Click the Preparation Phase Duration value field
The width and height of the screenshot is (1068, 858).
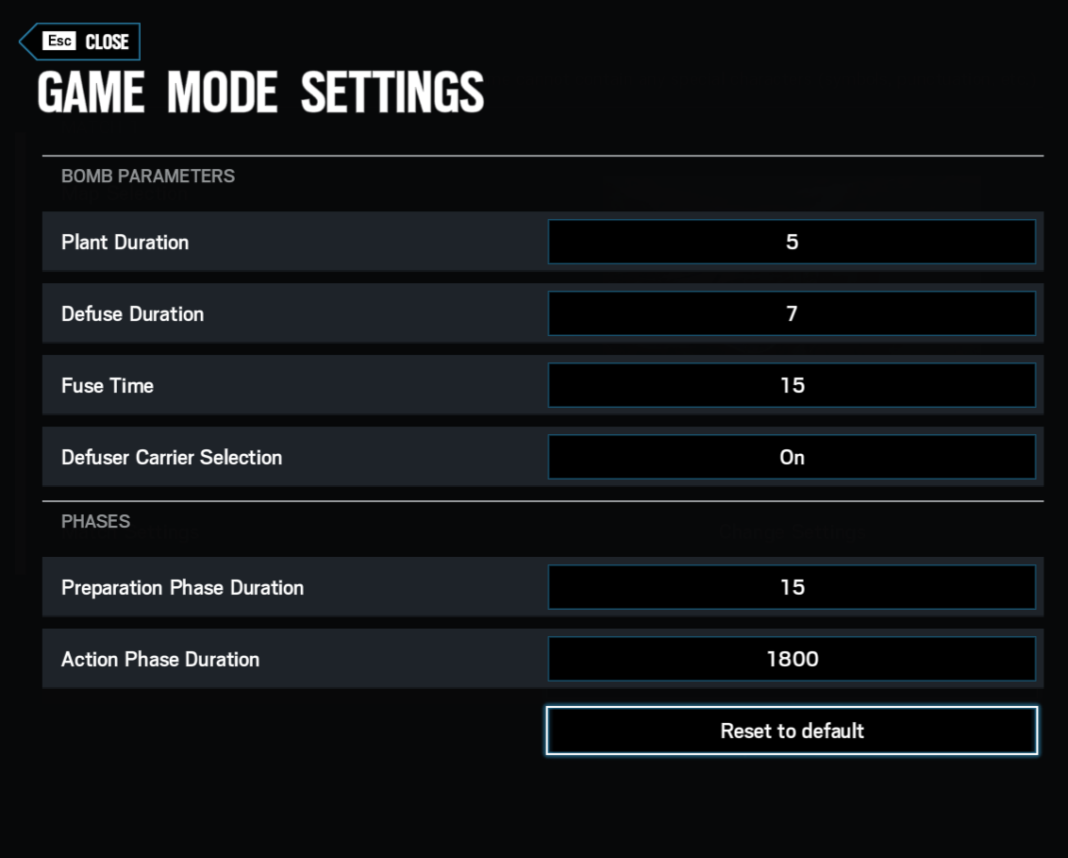coord(792,588)
